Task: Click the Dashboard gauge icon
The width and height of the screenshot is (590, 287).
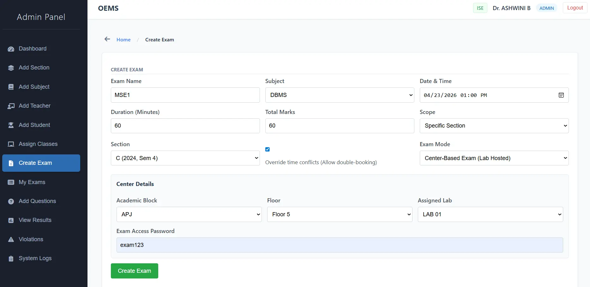Action: (11, 49)
